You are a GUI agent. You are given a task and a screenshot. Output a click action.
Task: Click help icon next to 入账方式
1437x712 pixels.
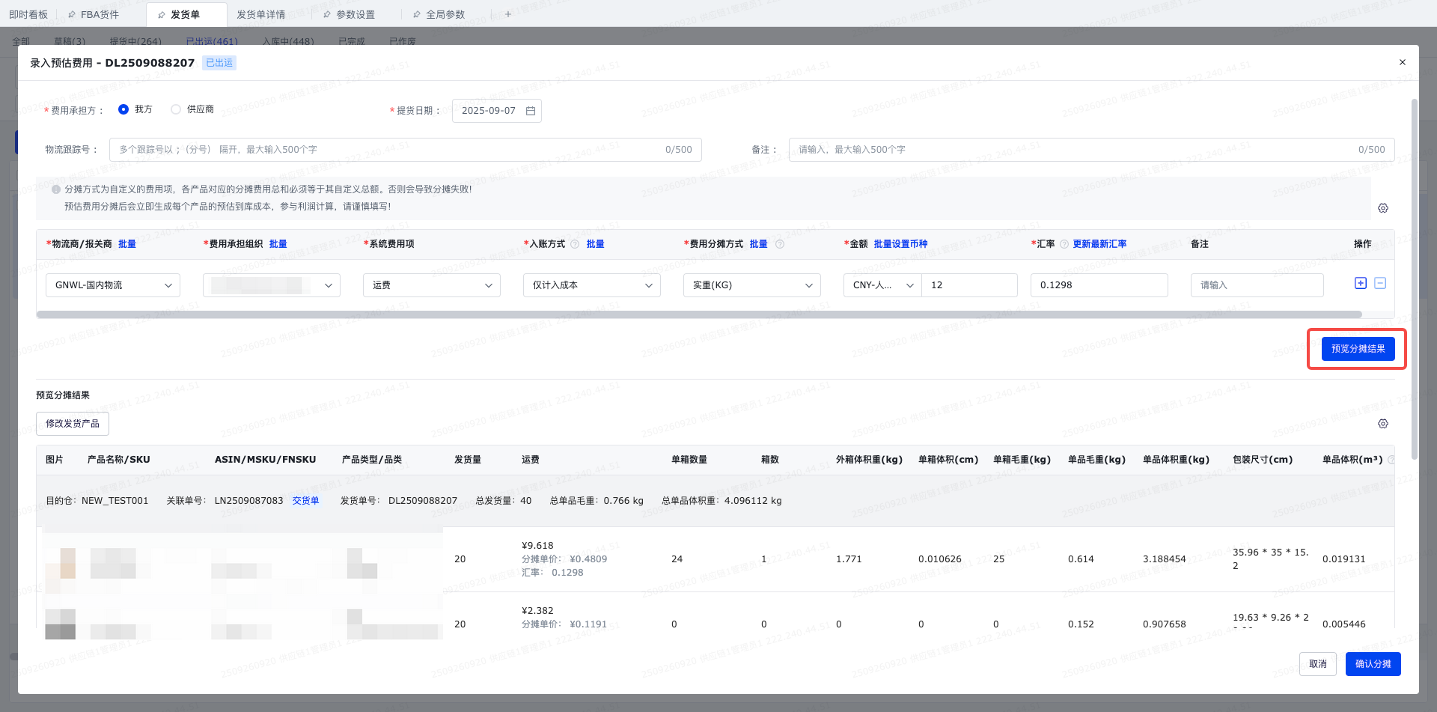pos(575,244)
